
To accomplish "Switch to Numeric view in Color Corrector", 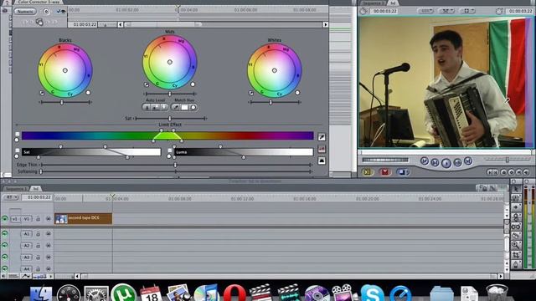I will coord(25,11).
